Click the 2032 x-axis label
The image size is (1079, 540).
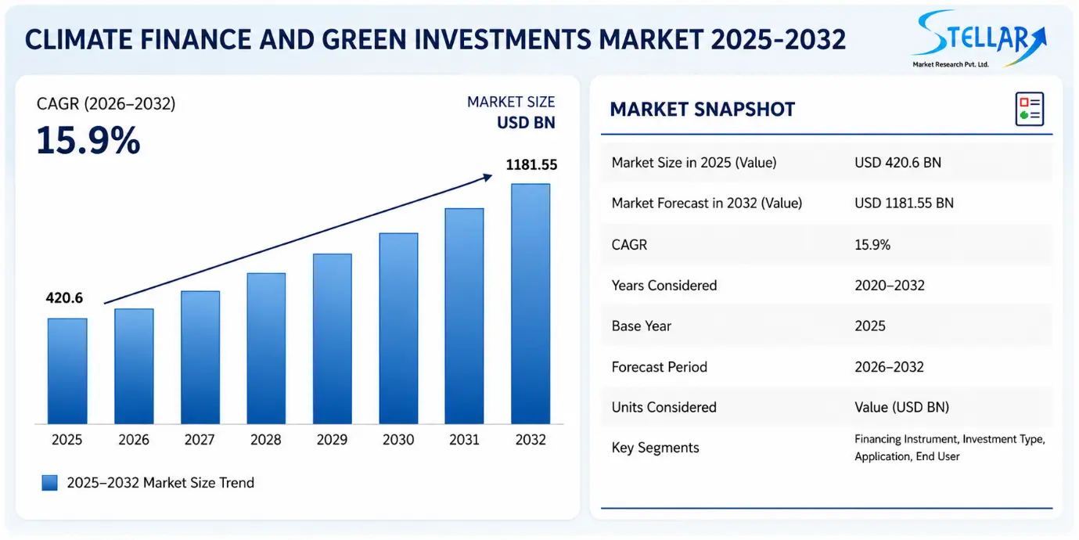coord(531,441)
